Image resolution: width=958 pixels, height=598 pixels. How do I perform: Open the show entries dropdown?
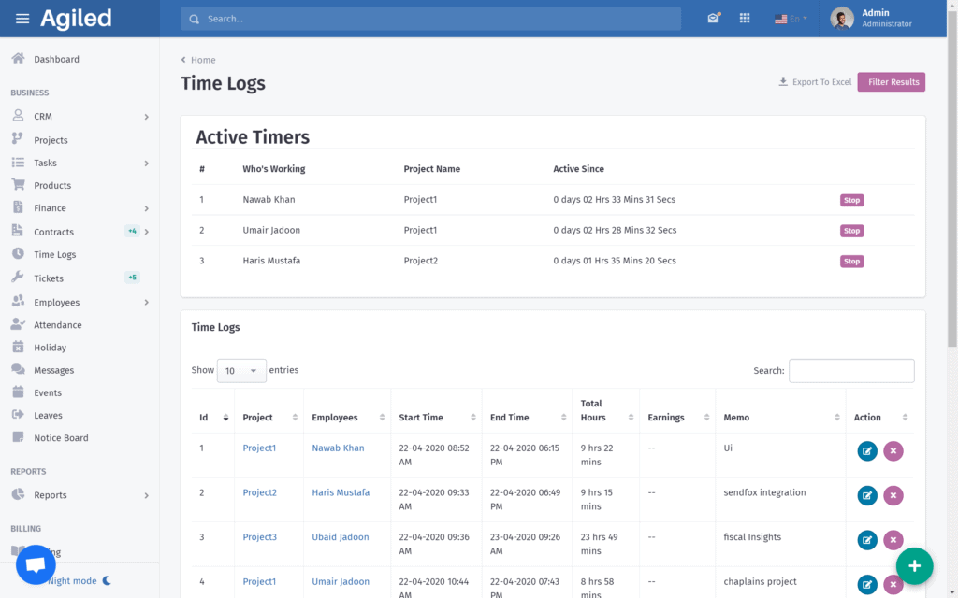(241, 370)
